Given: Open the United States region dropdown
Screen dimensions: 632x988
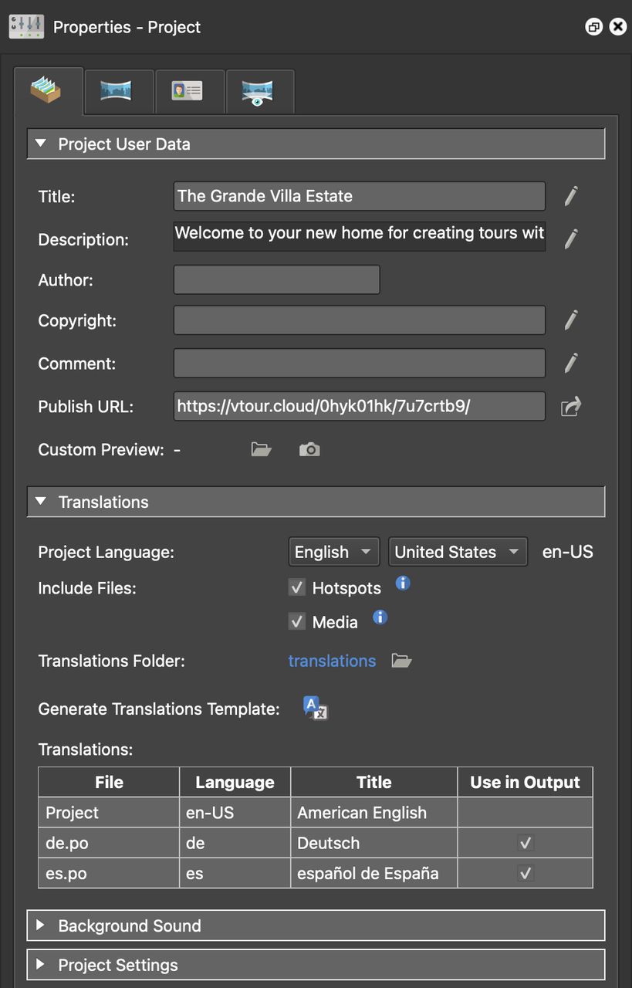Looking at the screenshot, I should click(x=458, y=552).
